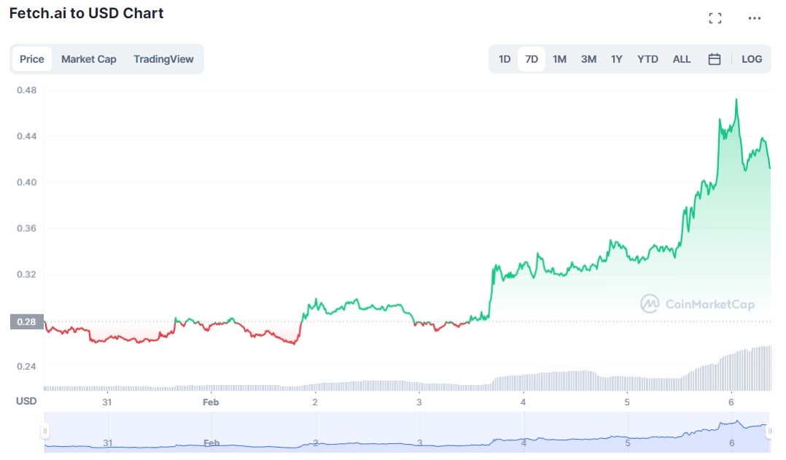Click the Fetch.ai to USD Chart title
Screen dimensions: 786x460
(x=87, y=13)
